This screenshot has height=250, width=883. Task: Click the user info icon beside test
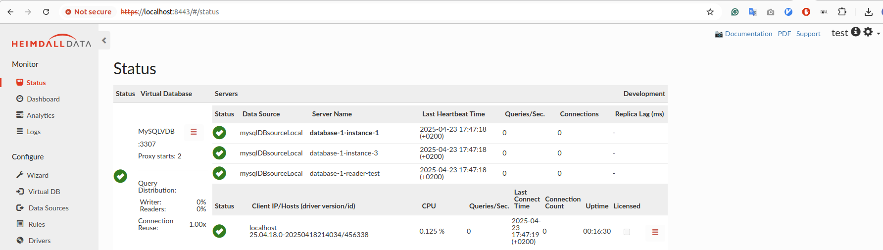pos(855,32)
